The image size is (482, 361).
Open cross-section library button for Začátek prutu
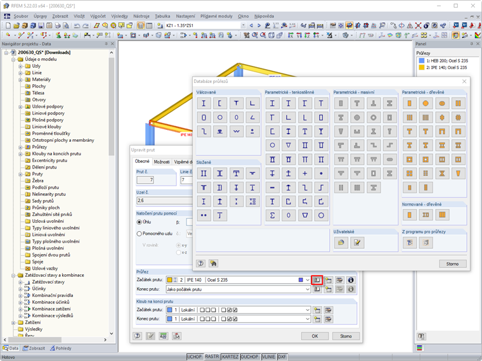tap(317, 280)
